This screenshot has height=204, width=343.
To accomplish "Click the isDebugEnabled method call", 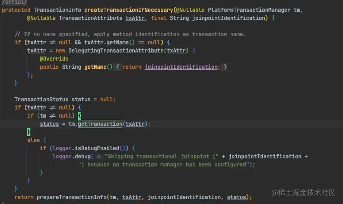I will (97, 148).
